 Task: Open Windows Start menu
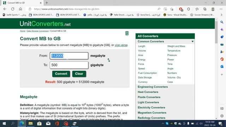pyautogui.click(x=4, y=123)
